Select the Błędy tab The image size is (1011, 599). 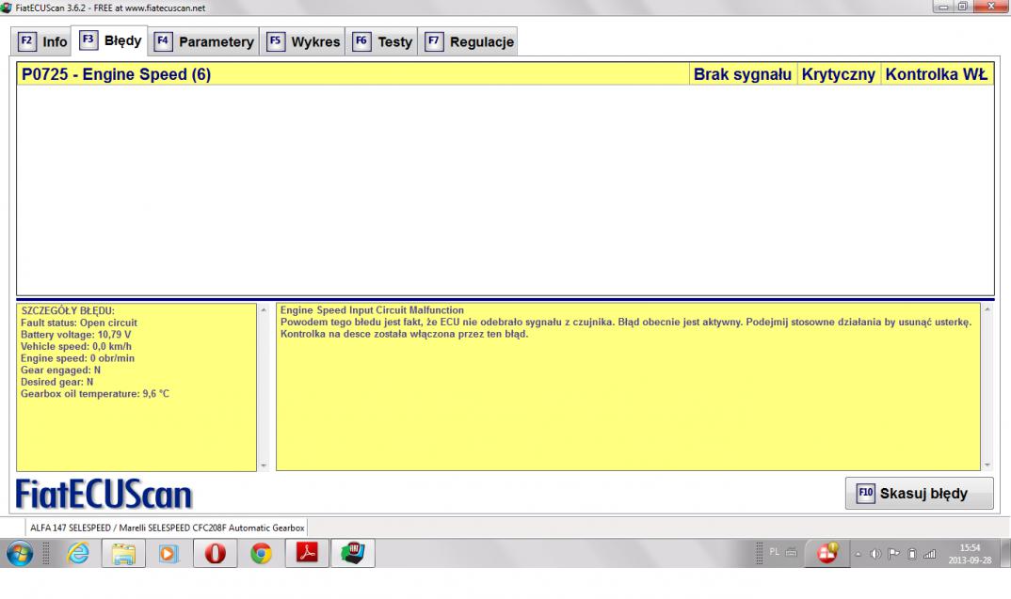(x=110, y=40)
